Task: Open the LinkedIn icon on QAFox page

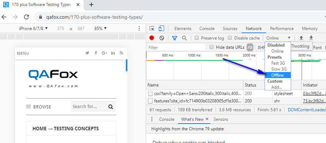Action: tap(113, 53)
